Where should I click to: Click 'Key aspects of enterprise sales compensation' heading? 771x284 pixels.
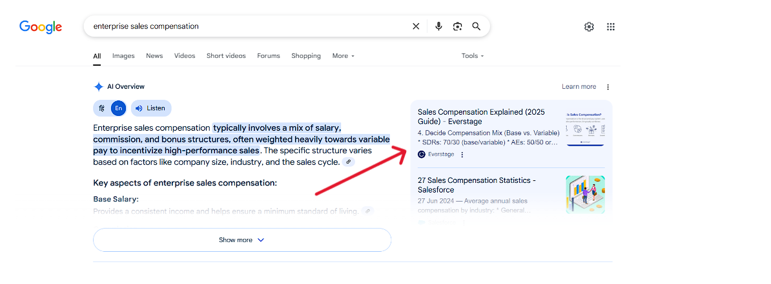[x=185, y=183]
